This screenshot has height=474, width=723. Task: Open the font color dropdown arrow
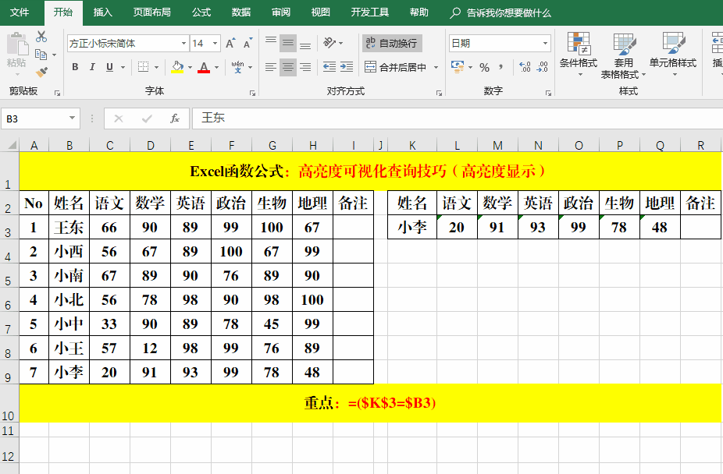[x=215, y=67]
